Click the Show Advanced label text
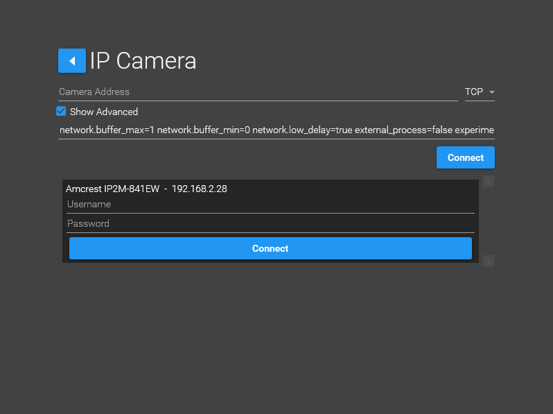The image size is (553, 414). (104, 112)
